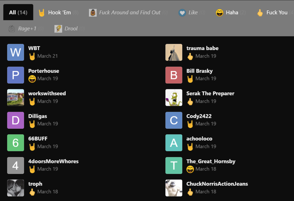294x201 pixels.
Task: Switch to the Drool reactions tab
Action: pos(70,29)
